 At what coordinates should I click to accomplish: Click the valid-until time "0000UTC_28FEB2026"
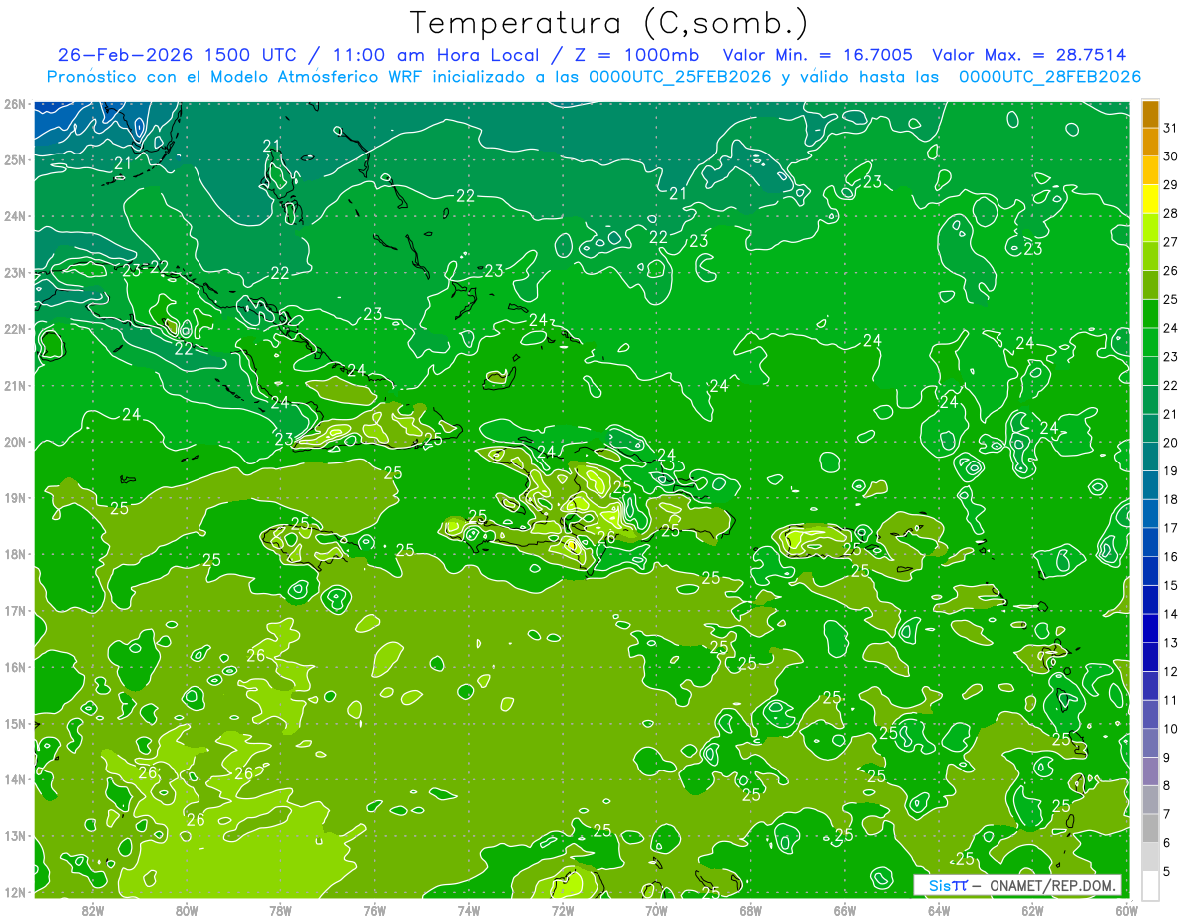(1049, 77)
